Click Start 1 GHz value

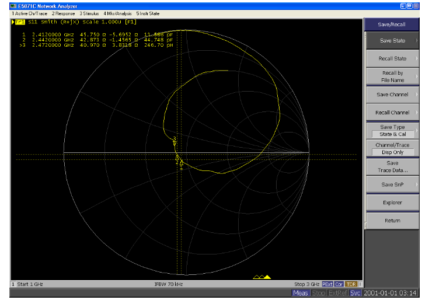click(x=30, y=284)
